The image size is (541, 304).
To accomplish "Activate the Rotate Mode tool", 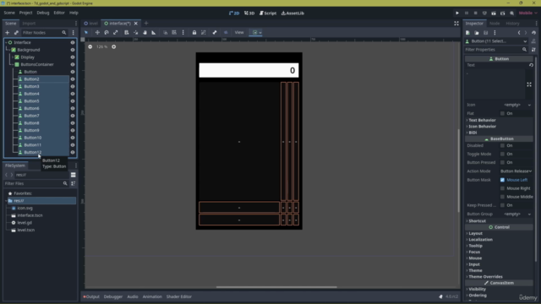I will (107, 32).
